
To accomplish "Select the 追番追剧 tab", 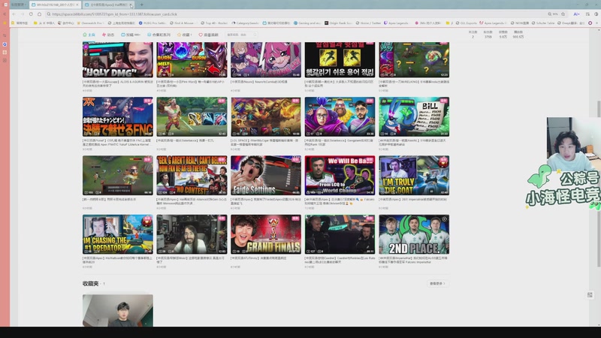I will [x=208, y=35].
